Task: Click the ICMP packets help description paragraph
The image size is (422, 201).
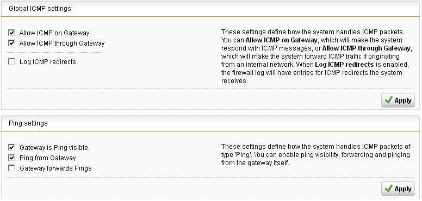Action: [316, 56]
